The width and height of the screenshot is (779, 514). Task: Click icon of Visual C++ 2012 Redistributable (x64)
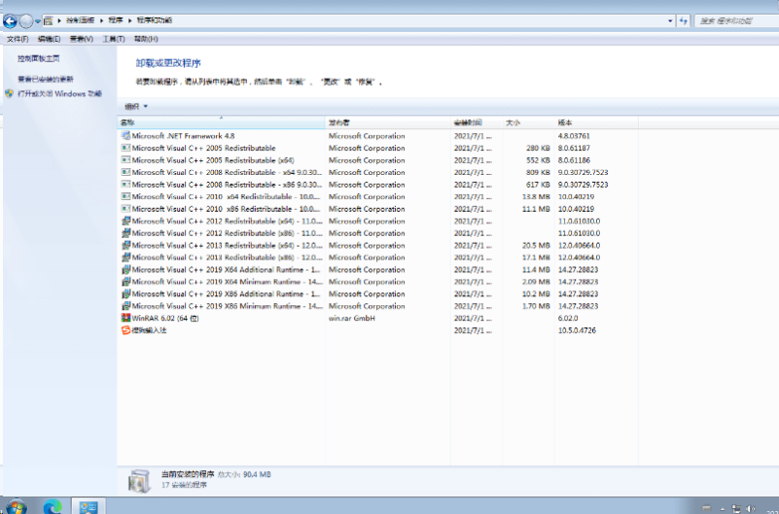(125, 221)
